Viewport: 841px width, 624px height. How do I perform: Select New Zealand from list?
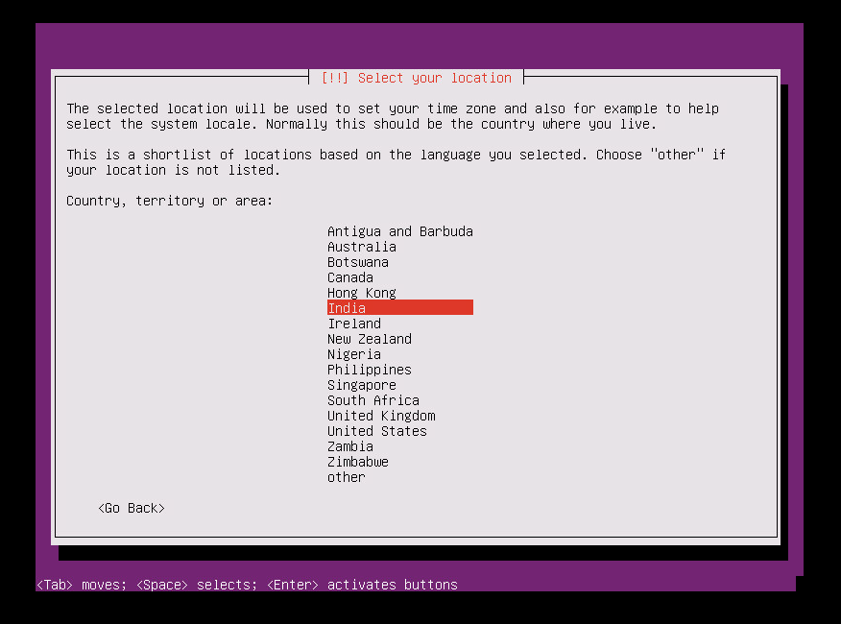(x=370, y=339)
